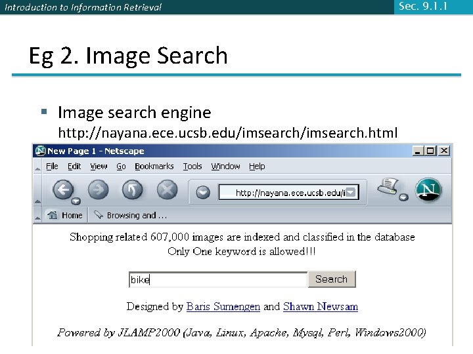This screenshot has width=473, height=354.
Task: Open the Shawn Newsam link
Action: pos(321,306)
